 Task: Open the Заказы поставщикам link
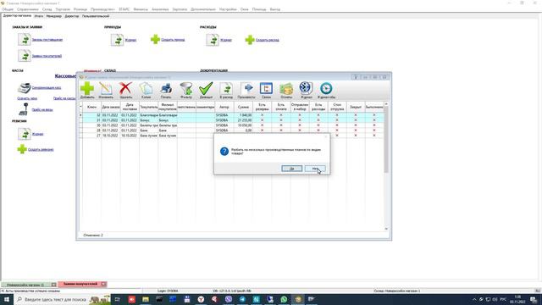[x=47, y=40]
